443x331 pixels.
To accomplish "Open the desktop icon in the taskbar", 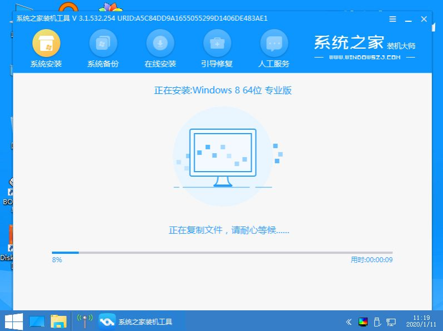I will pyautogui.click(x=37, y=321).
